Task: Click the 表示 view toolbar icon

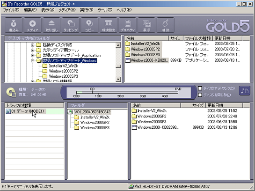Action: [146, 25]
